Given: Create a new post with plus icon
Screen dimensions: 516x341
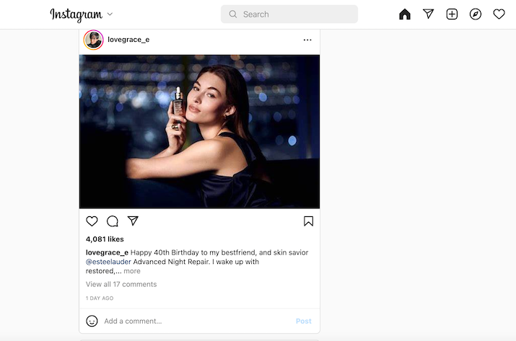Looking at the screenshot, I should [x=452, y=14].
